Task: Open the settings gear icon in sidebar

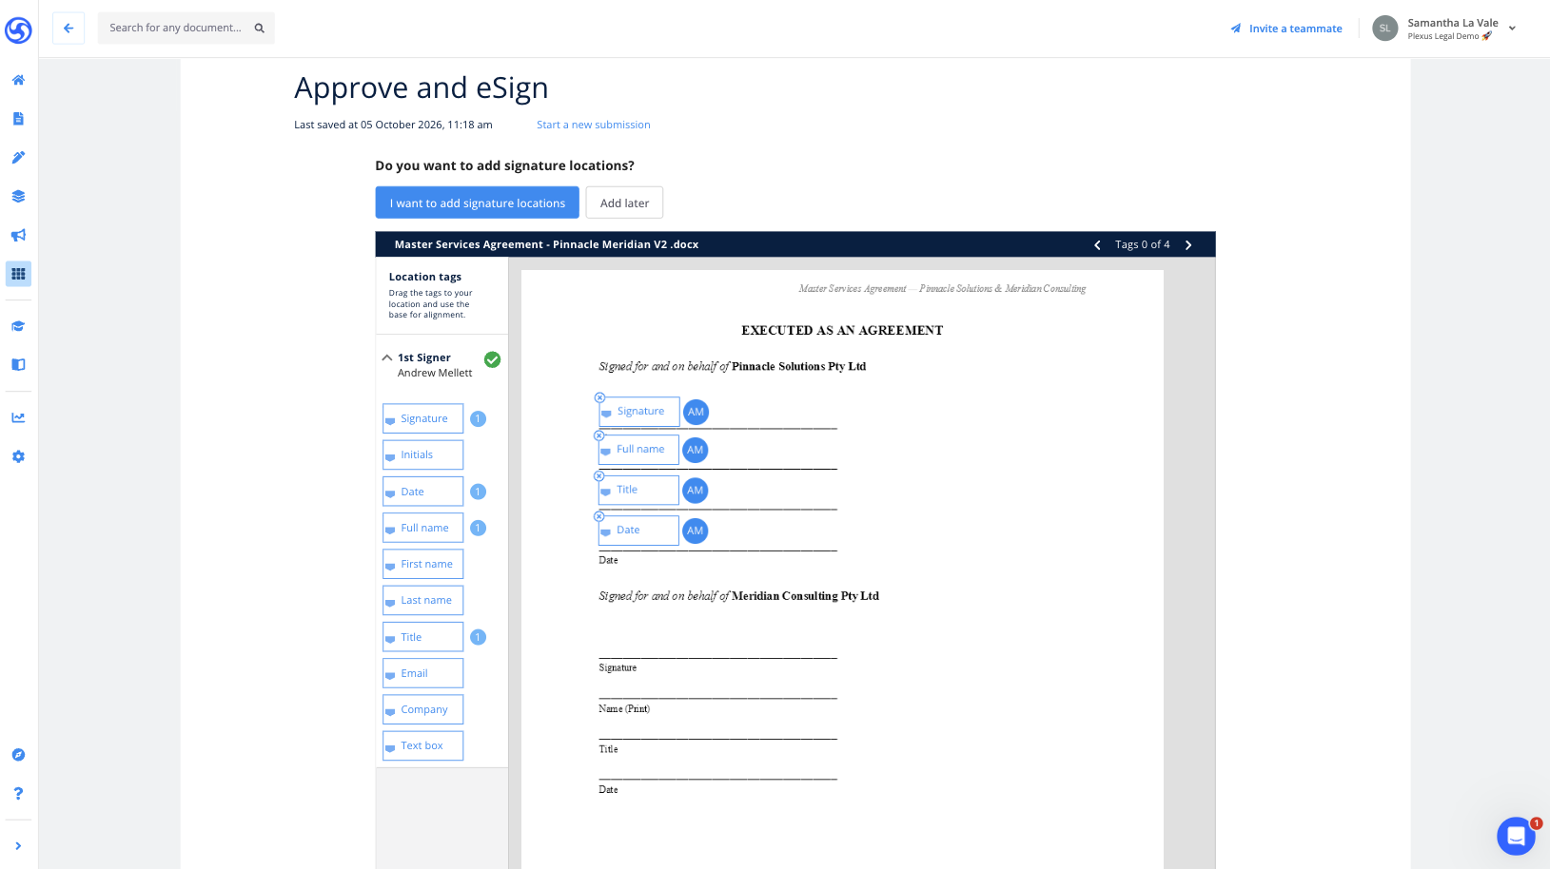Action: point(18,456)
